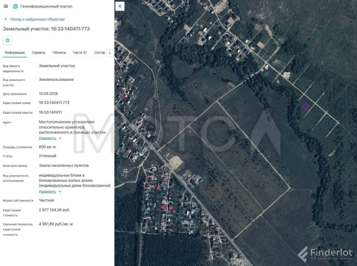This screenshot has height=266, width=357.
Task: Click the Геоинформационный портал logo icon
Action: coord(15,6)
